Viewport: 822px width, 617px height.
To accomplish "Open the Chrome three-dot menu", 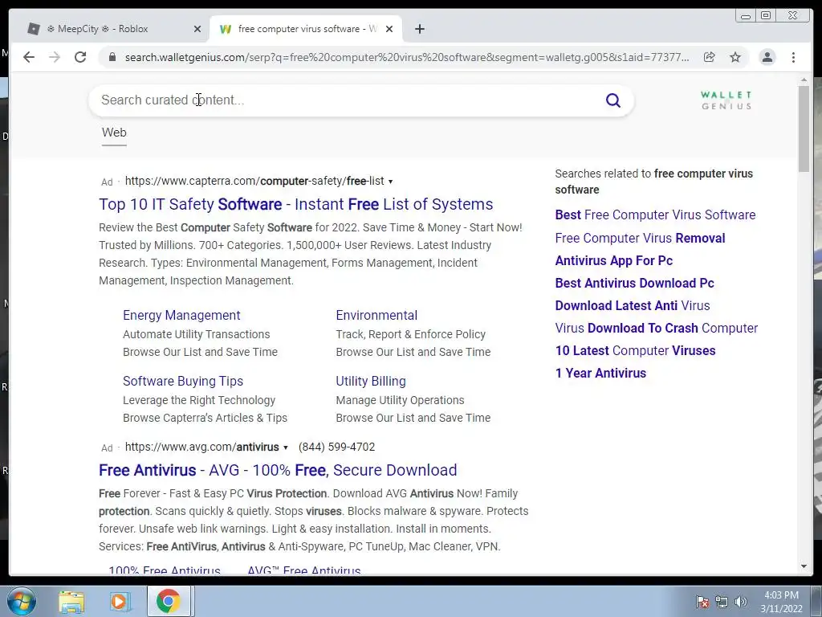I will pyautogui.click(x=793, y=57).
